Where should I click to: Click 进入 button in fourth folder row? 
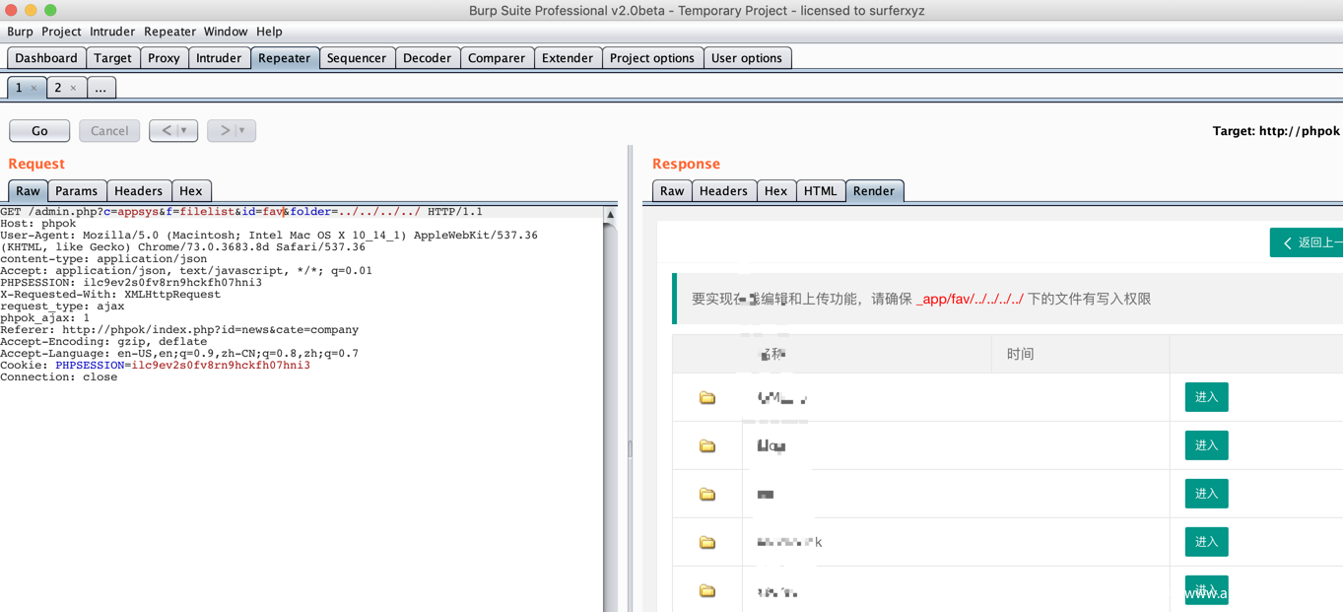coord(1206,542)
